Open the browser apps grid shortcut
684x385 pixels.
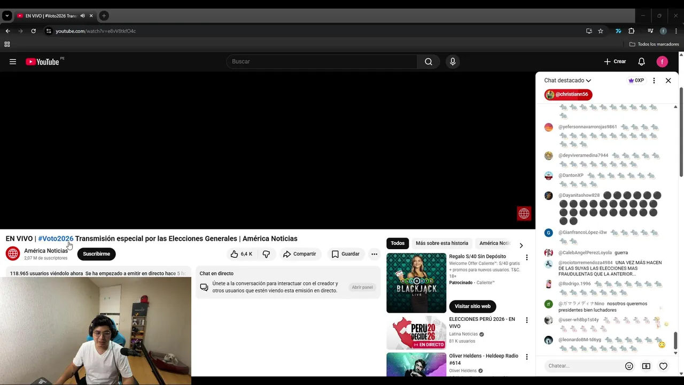(7, 44)
